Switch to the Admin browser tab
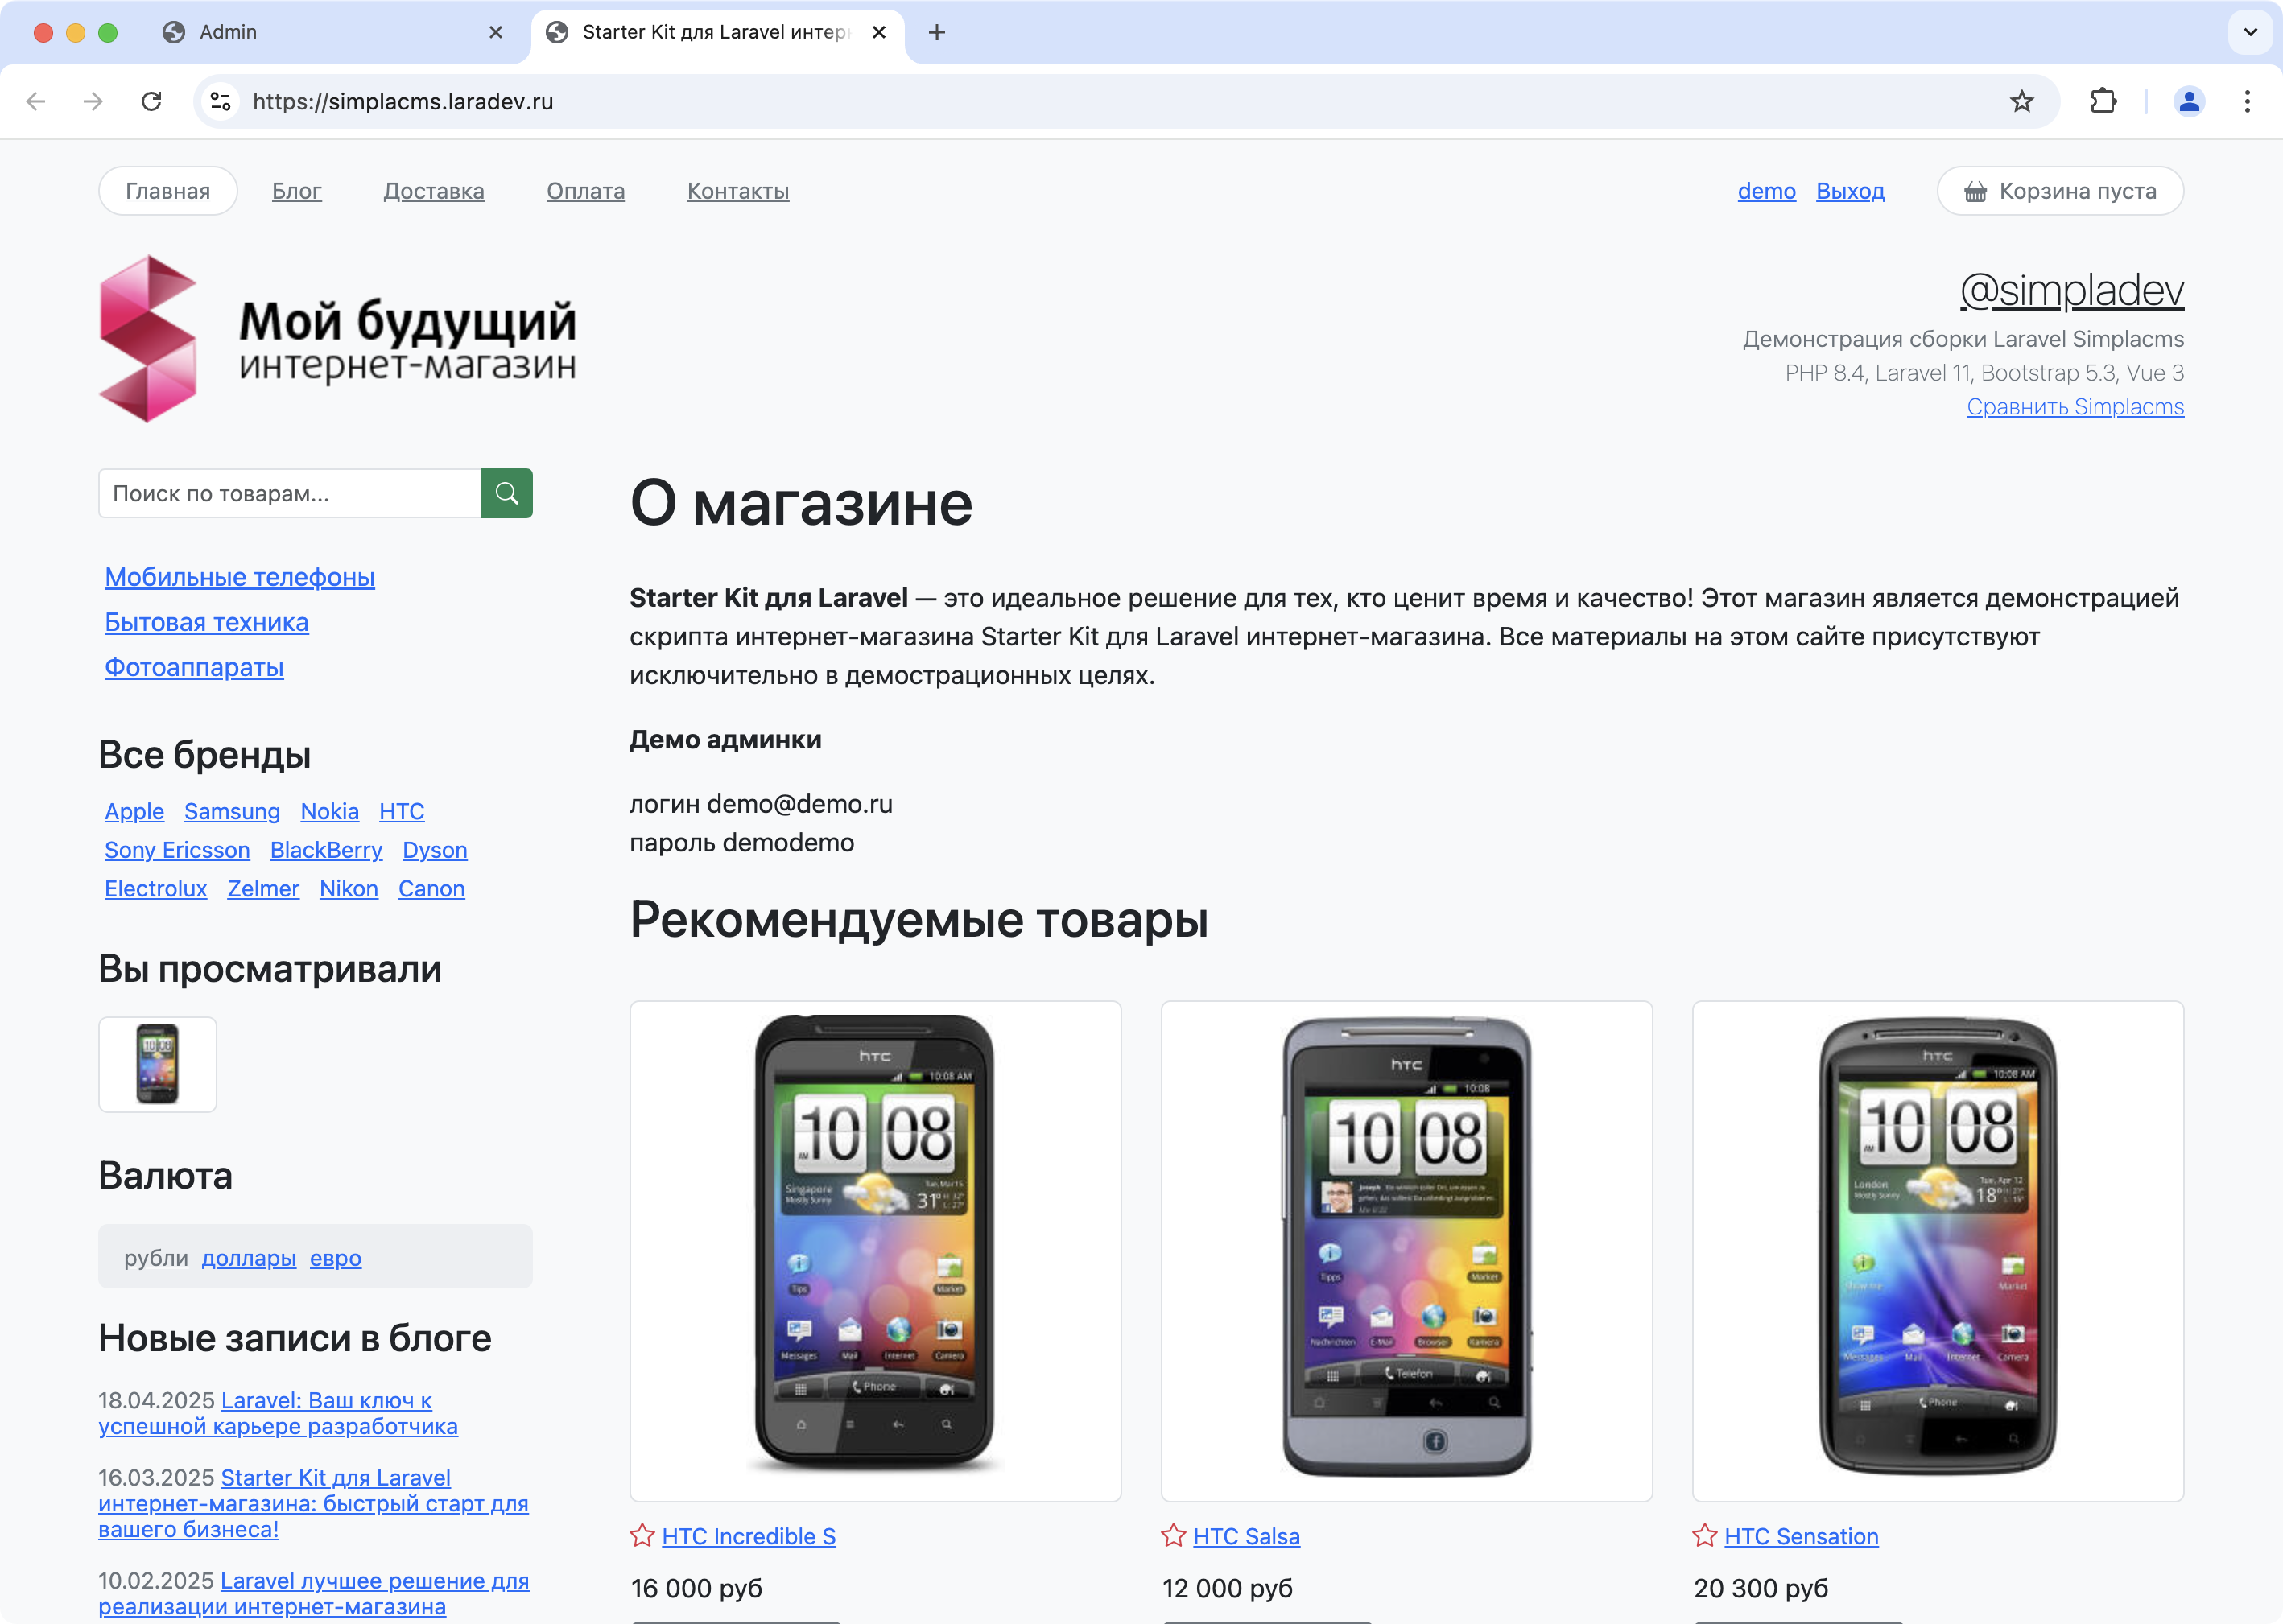 tap(228, 32)
